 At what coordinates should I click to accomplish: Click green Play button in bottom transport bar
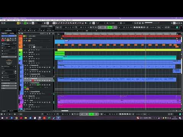91,114
